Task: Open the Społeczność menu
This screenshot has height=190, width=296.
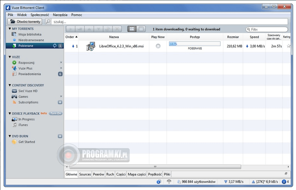Action: pos(40,15)
